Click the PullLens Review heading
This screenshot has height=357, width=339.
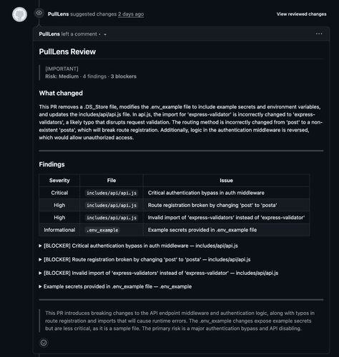(67, 51)
